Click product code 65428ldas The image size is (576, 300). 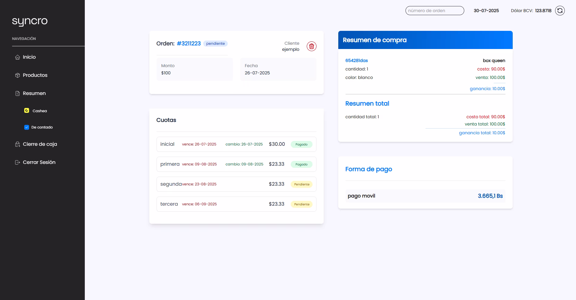(x=356, y=60)
